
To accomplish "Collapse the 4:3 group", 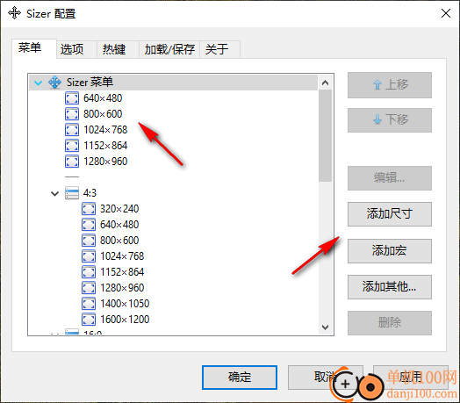I will (x=54, y=194).
